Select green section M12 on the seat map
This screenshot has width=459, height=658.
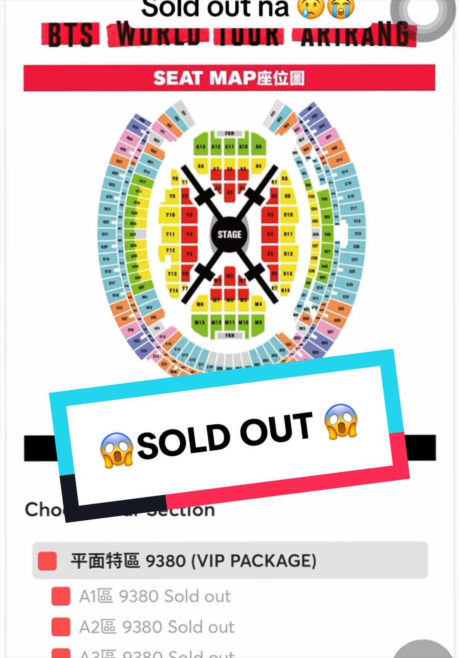216,323
